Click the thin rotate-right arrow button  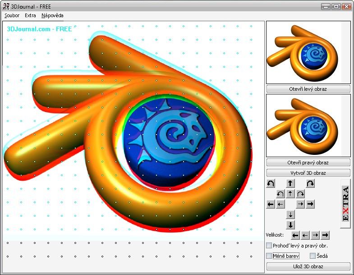(x=300, y=194)
